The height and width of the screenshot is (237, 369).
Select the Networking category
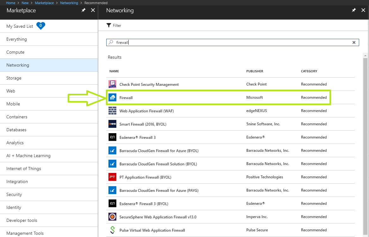pos(49,65)
